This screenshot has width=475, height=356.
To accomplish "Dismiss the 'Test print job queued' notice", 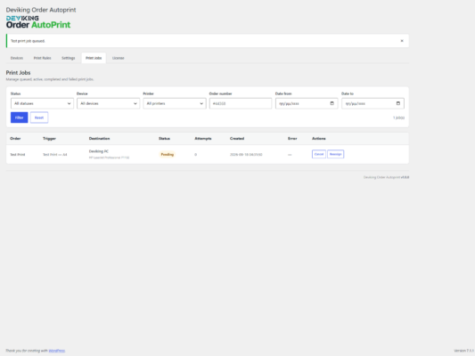I will coord(402,41).
